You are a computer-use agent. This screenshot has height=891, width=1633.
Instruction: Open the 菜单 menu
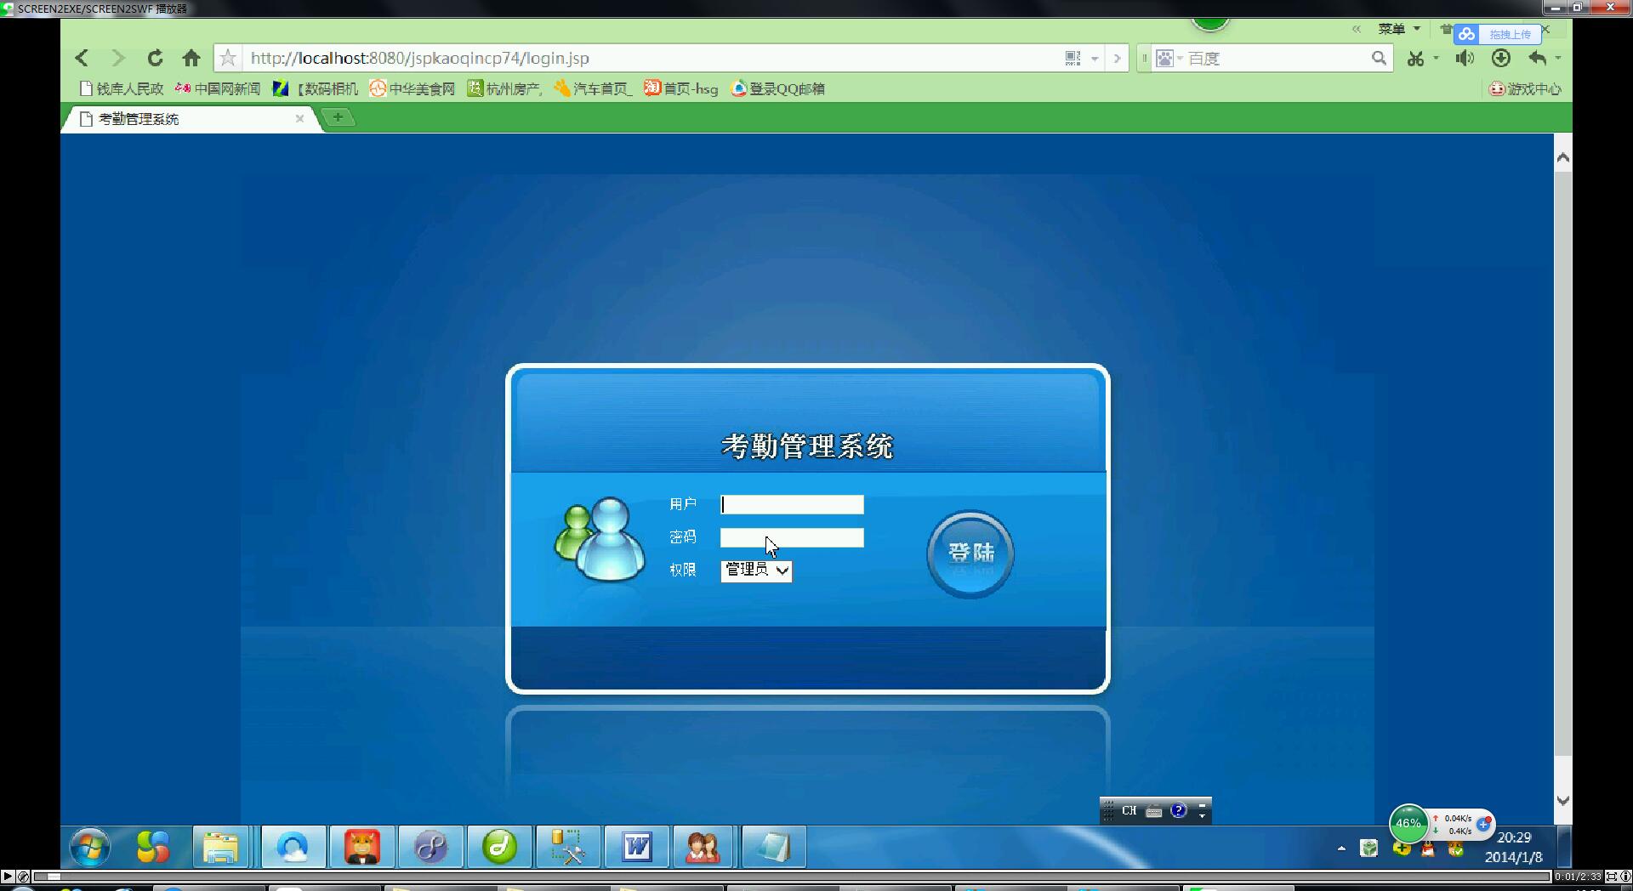pos(1399,29)
